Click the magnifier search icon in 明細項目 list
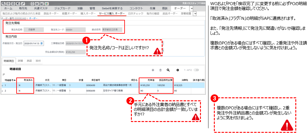 coord(168,70)
